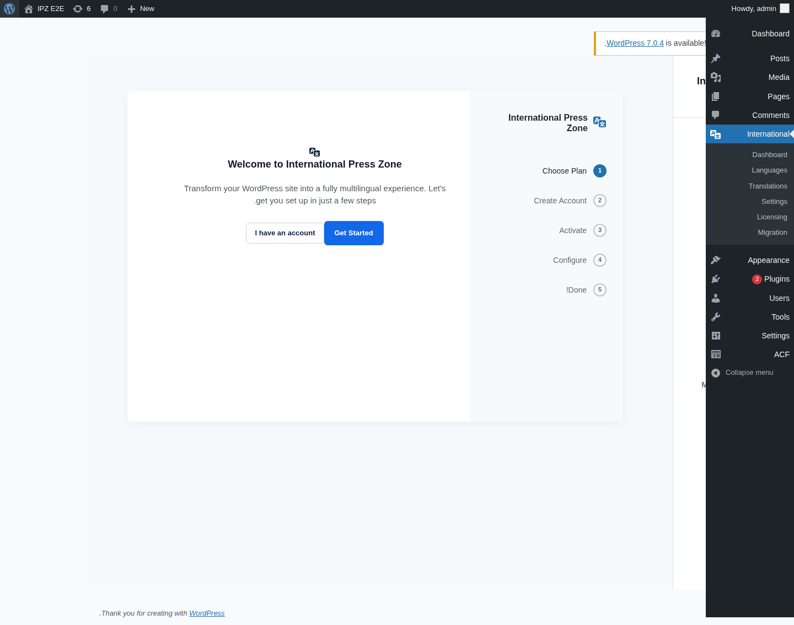The height and width of the screenshot is (625, 794).
Task: Open the WordPress 7.0.4 update link
Action: 635,43
